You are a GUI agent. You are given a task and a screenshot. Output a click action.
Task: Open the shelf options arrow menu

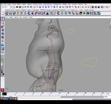tap(3, 15)
